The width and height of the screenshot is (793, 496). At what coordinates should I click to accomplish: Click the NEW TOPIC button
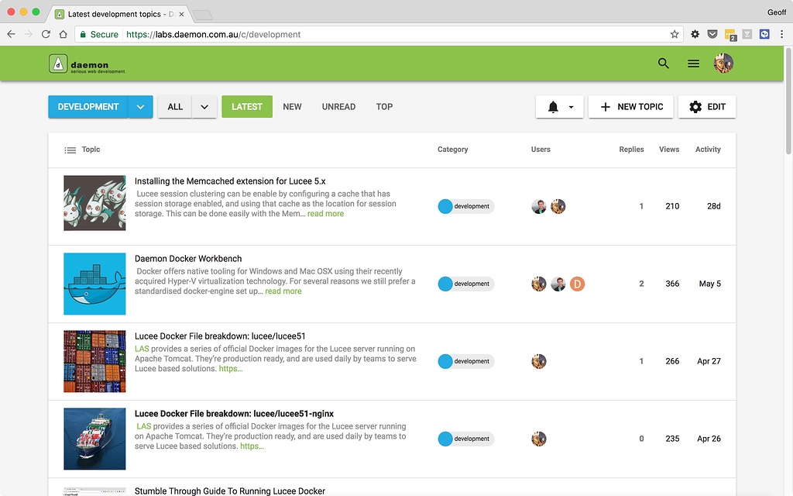tap(630, 107)
